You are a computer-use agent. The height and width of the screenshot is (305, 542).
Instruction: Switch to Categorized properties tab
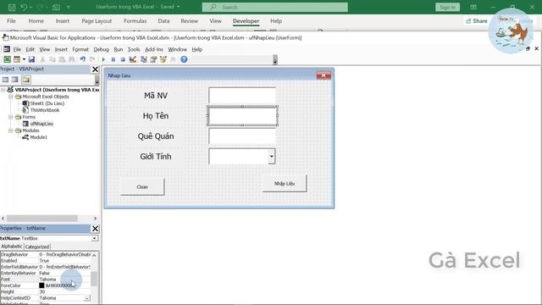(37, 247)
